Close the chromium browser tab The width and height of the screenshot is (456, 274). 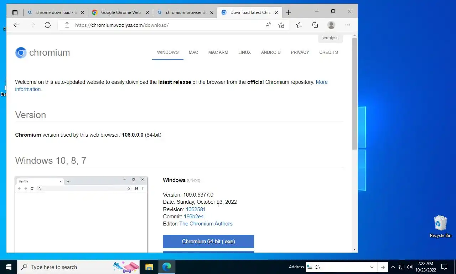[x=212, y=12]
